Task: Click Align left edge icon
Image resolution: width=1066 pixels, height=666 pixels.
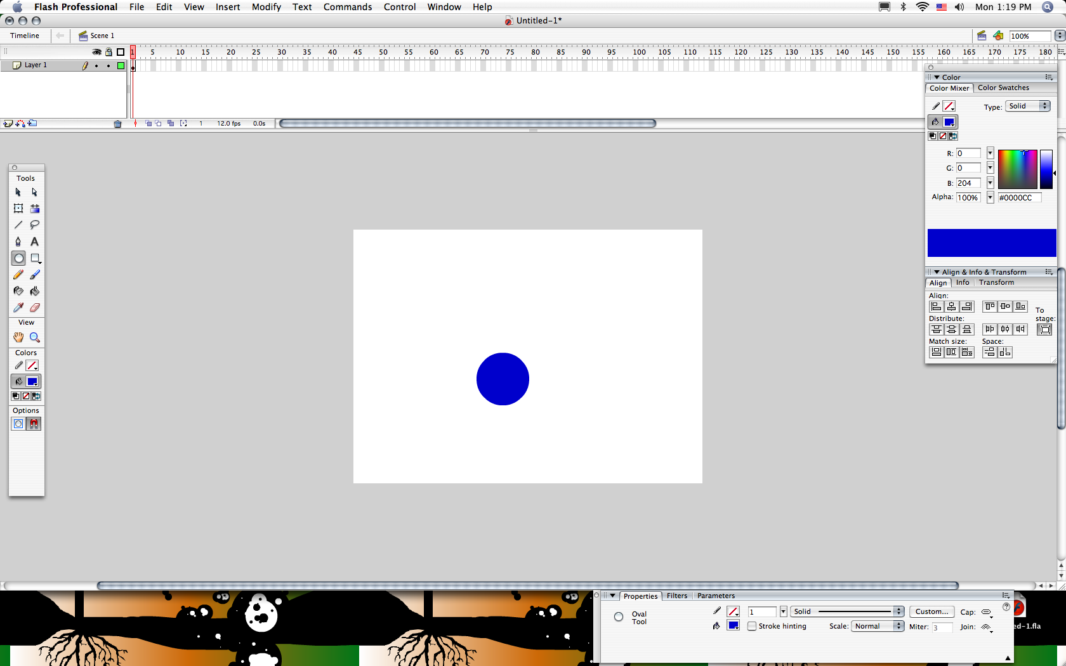Action: click(936, 306)
